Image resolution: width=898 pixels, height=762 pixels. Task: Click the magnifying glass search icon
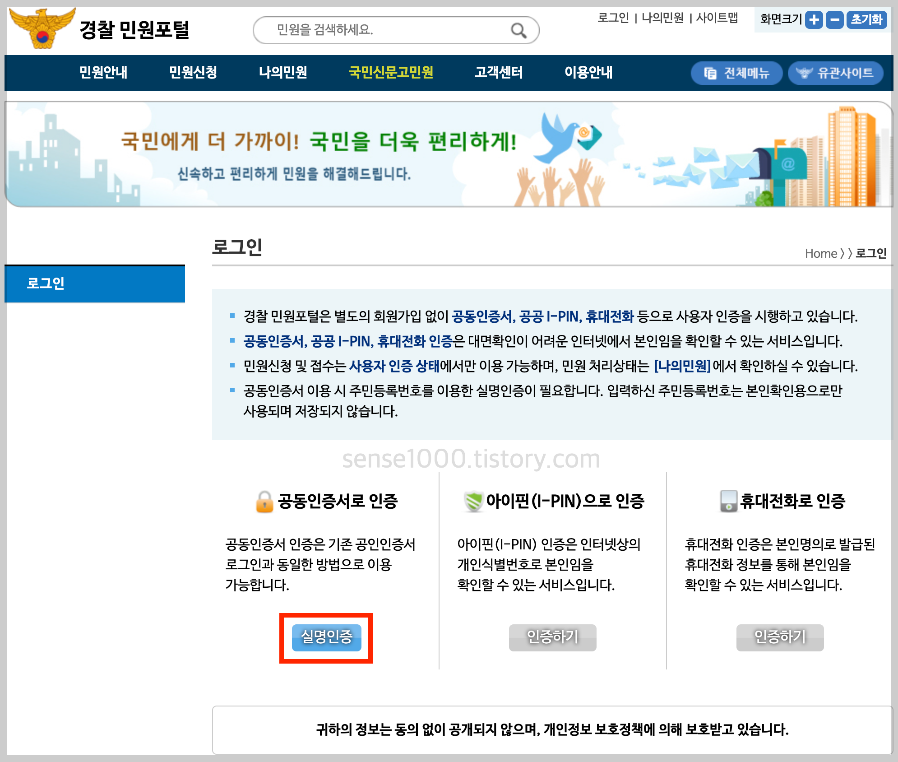tap(519, 30)
